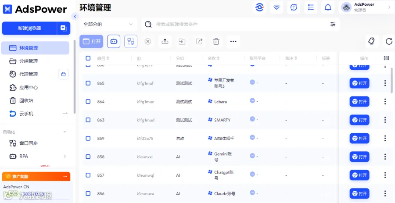Click the column settings icon in table header
This screenshot has width=395, height=203.
coord(386,58)
